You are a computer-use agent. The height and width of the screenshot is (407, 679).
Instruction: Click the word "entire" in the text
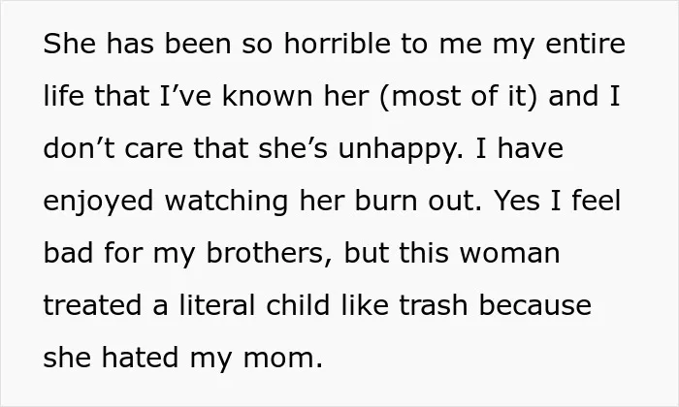pyautogui.click(x=585, y=44)
